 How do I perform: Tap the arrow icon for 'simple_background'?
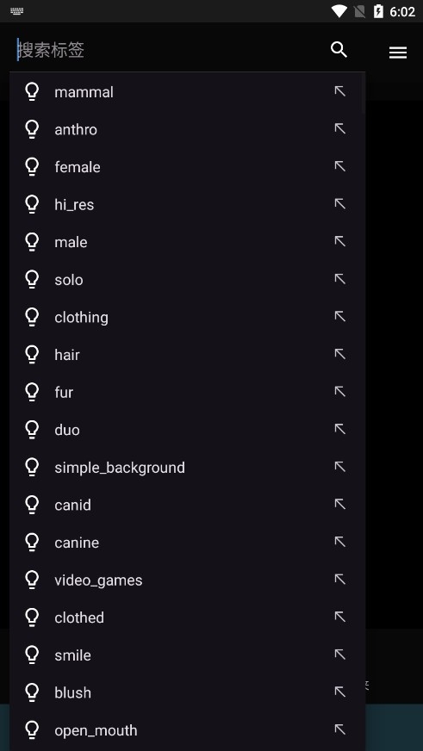point(339,467)
